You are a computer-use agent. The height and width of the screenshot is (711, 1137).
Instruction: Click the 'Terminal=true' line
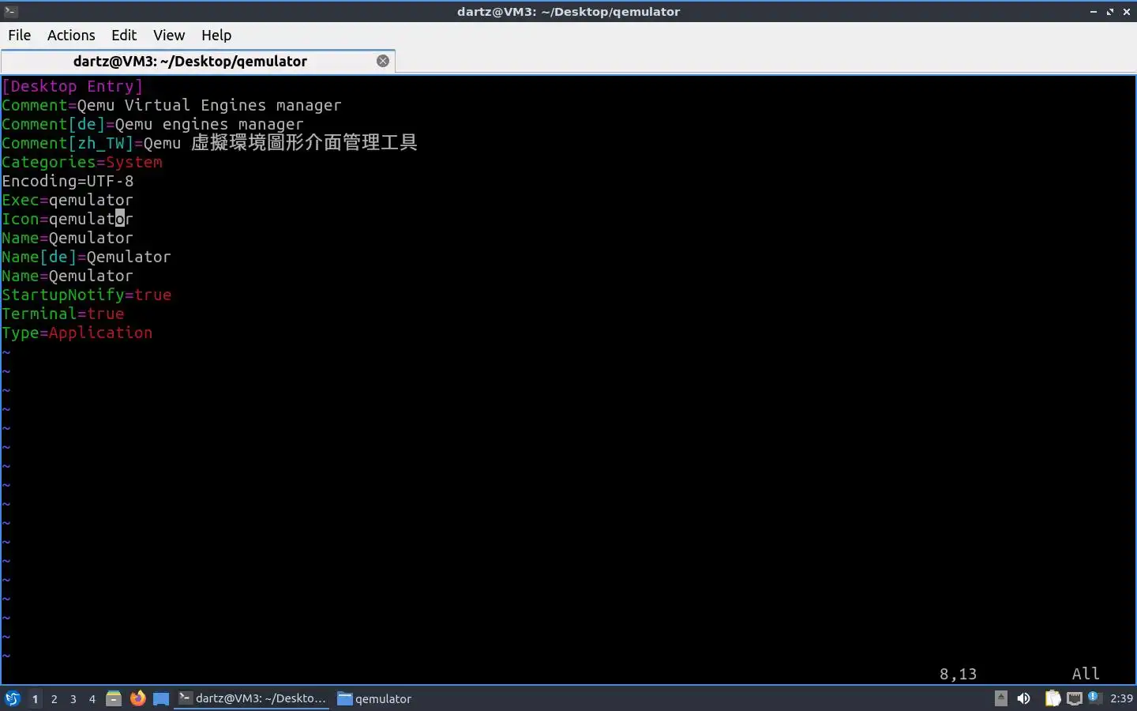pyautogui.click(x=63, y=314)
